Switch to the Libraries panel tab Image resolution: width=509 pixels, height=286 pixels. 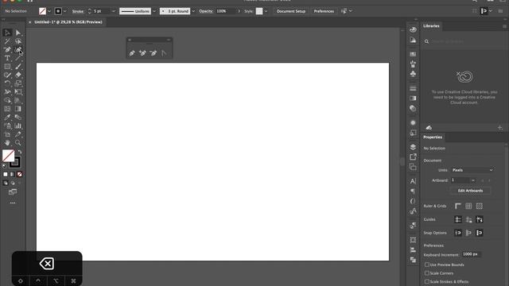pyautogui.click(x=431, y=26)
